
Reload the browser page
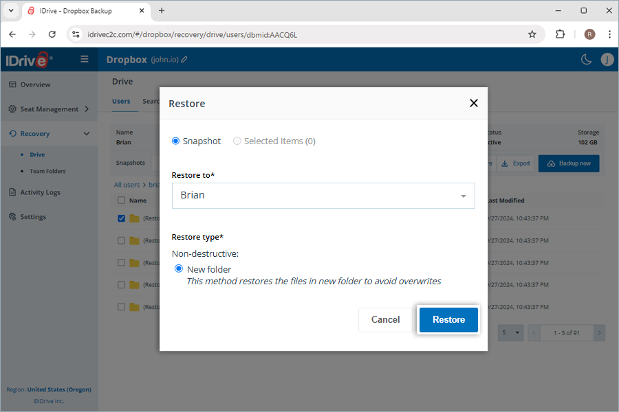tap(52, 34)
